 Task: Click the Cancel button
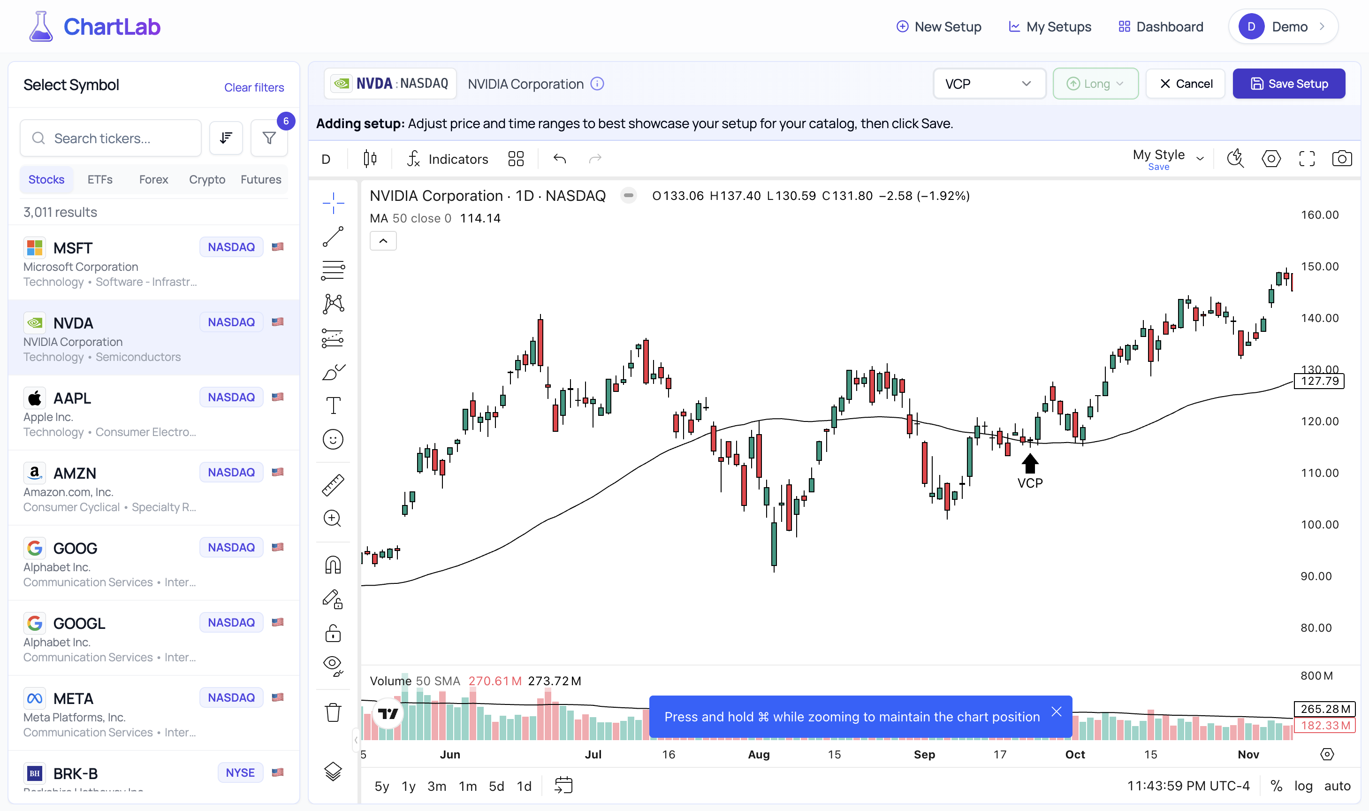click(1185, 84)
